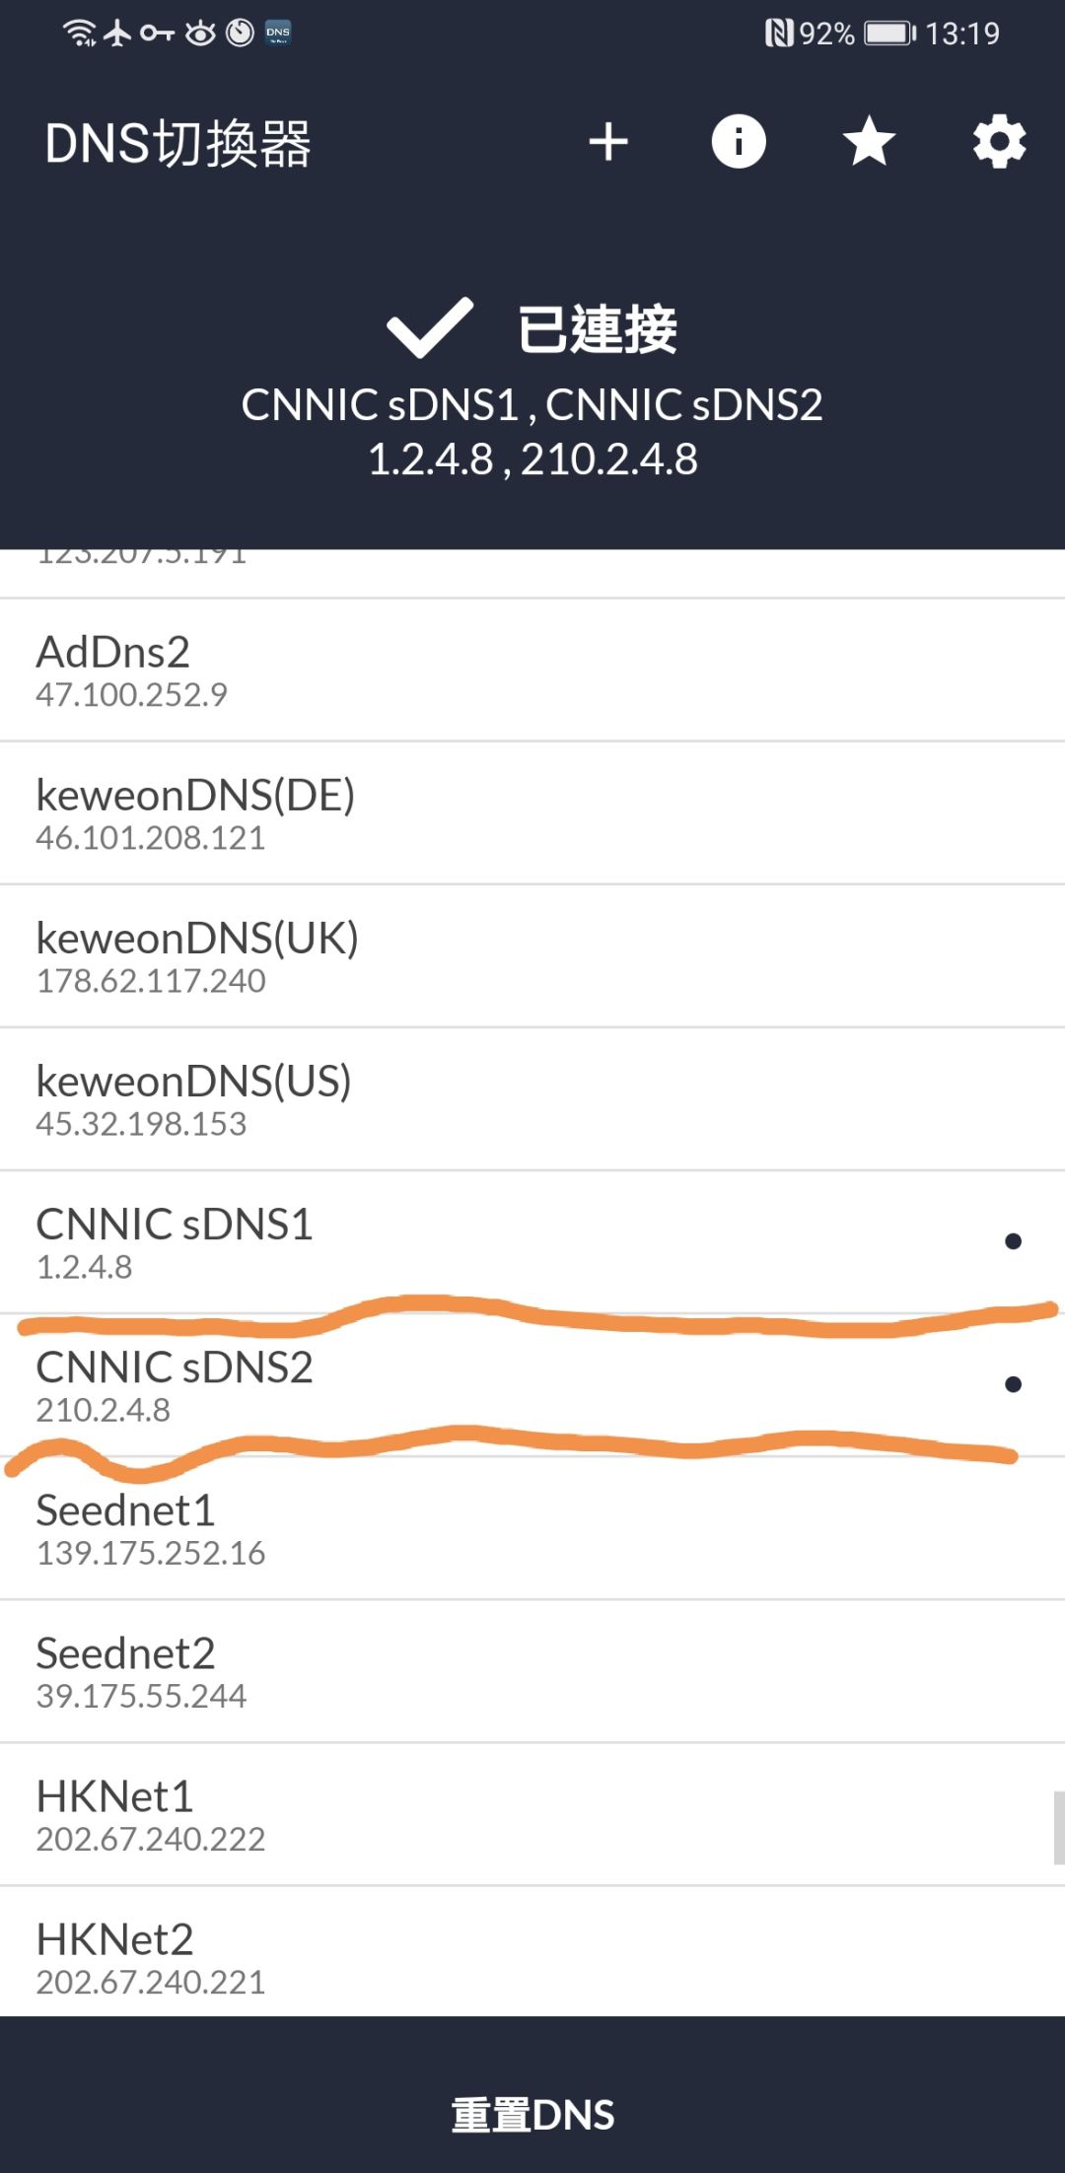This screenshot has height=2173, width=1065.
Task: Choose keweonDNS(UK) server
Action: pyautogui.click(x=532, y=956)
